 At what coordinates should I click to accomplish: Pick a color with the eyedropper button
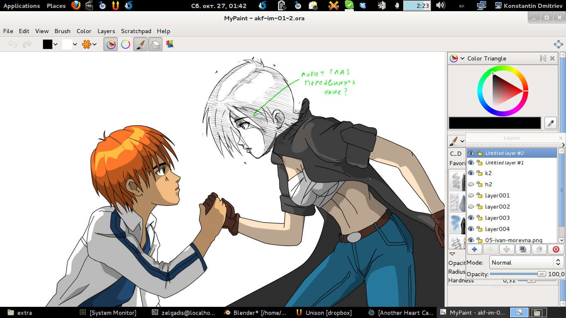click(x=551, y=123)
